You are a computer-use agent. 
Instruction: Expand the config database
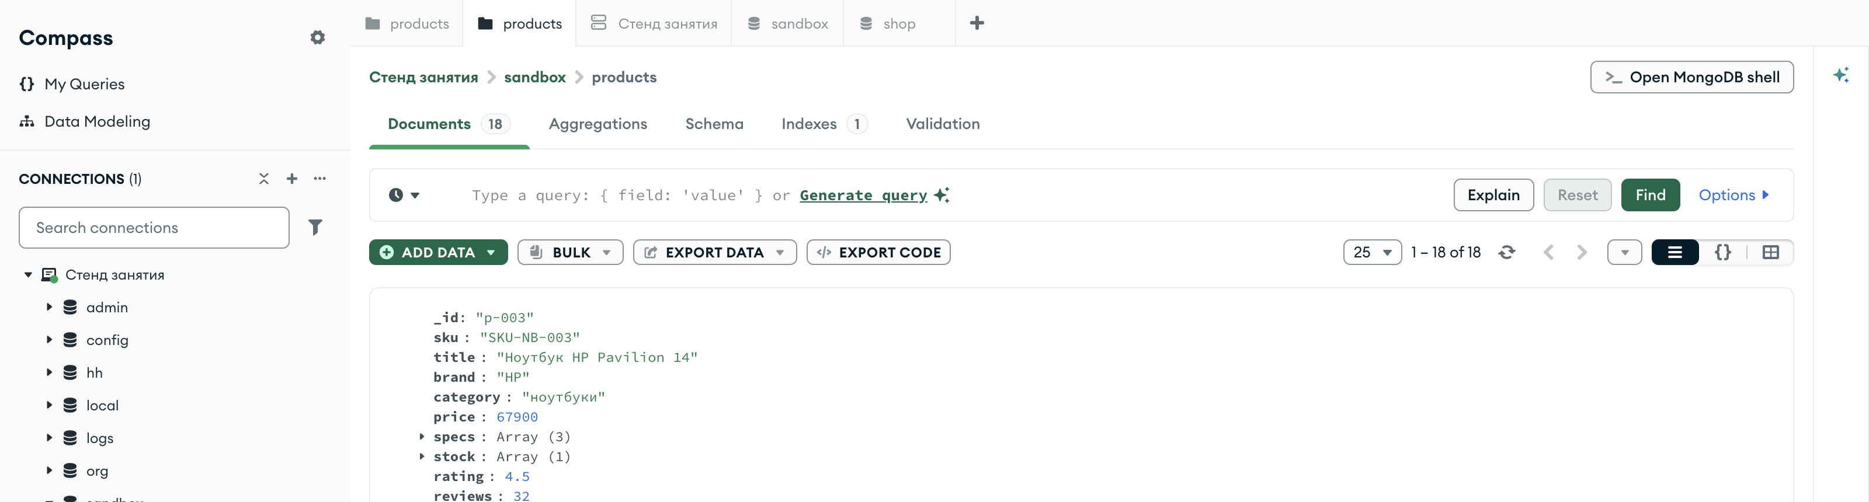[x=49, y=340]
